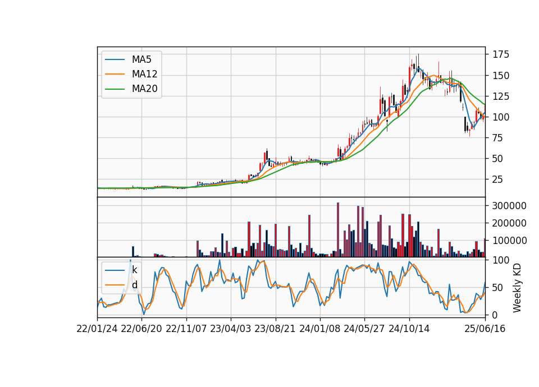Click the 150 price axis label
539x387 pixels.
tap(501, 76)
